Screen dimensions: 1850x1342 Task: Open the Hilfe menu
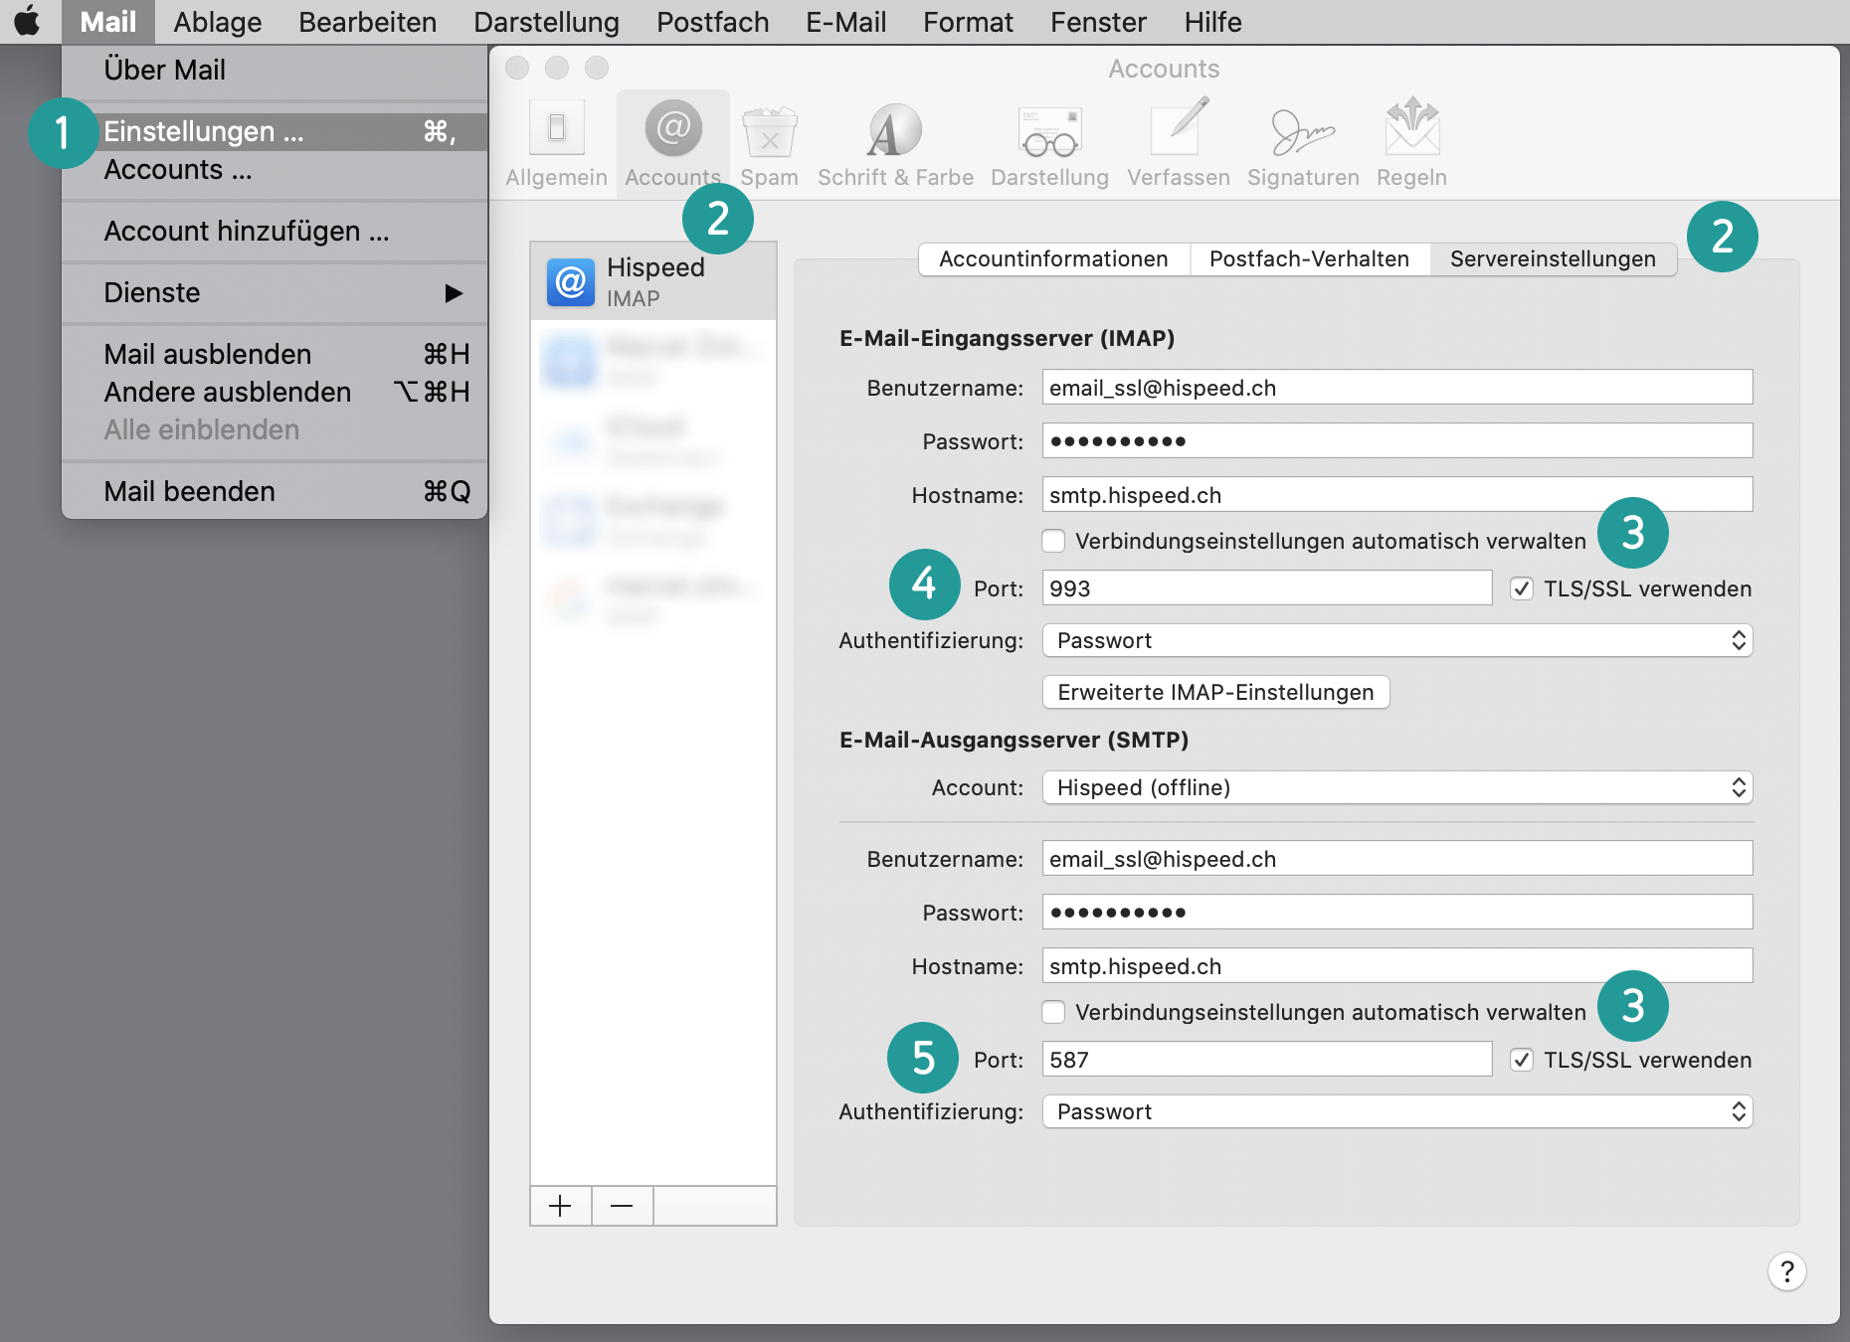point(1213,22)
